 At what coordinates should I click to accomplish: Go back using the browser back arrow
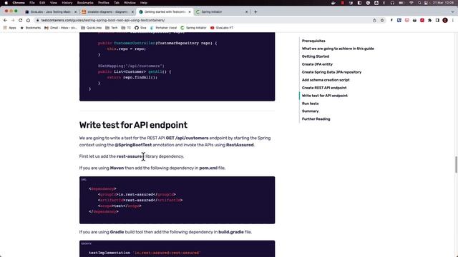tap(5, 21)
